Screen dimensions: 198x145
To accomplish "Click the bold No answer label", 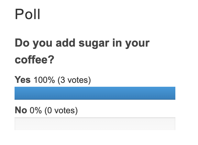I will 21,110.
